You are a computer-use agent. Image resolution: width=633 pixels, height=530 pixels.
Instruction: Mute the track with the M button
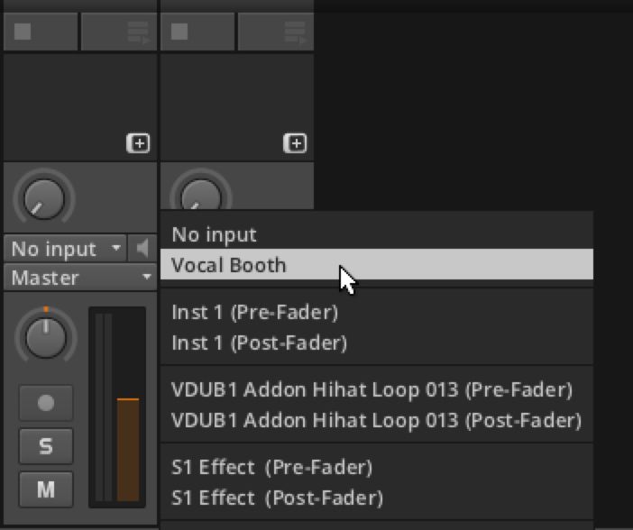tap(46, 489)
